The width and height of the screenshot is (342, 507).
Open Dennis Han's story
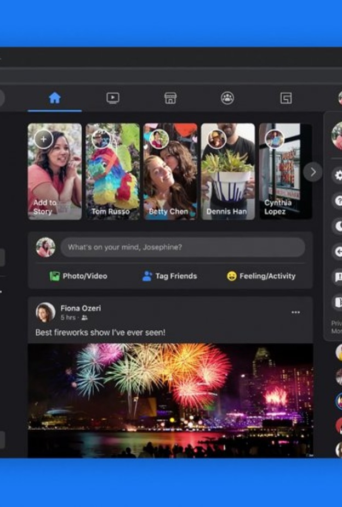(x=228, y=171)
